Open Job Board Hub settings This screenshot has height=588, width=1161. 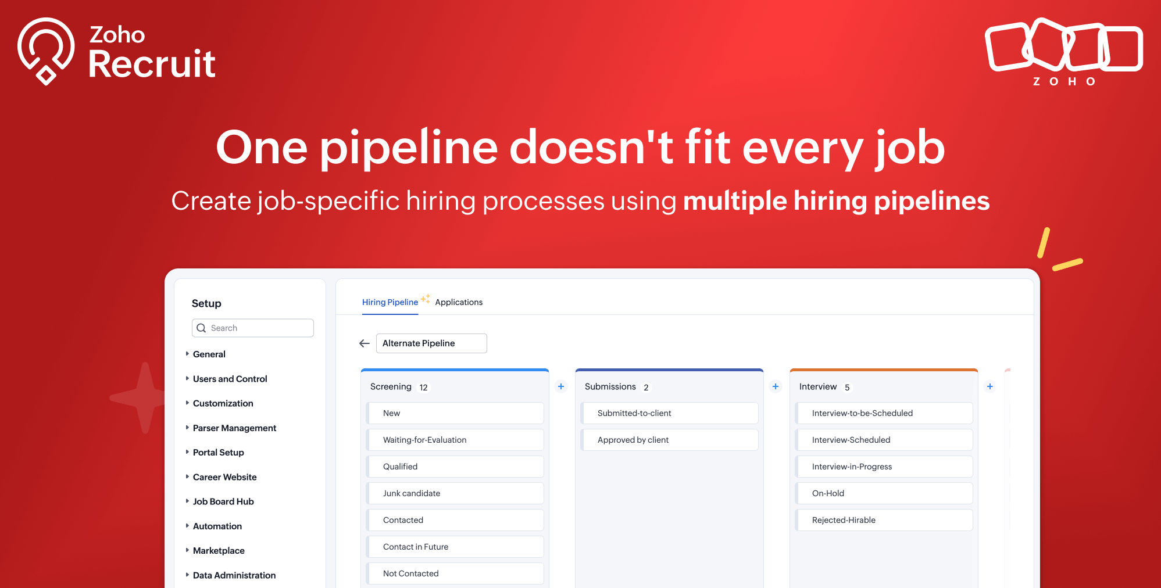point(223,501)
